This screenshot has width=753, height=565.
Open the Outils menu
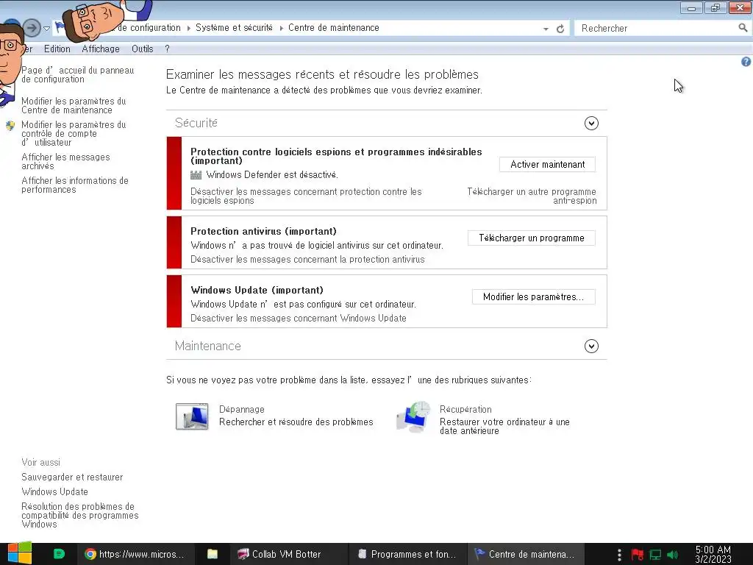(x=142, y=49)
